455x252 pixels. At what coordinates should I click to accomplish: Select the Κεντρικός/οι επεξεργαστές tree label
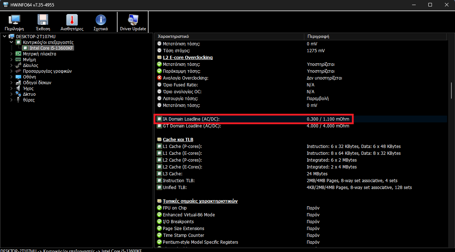[48, 42]
